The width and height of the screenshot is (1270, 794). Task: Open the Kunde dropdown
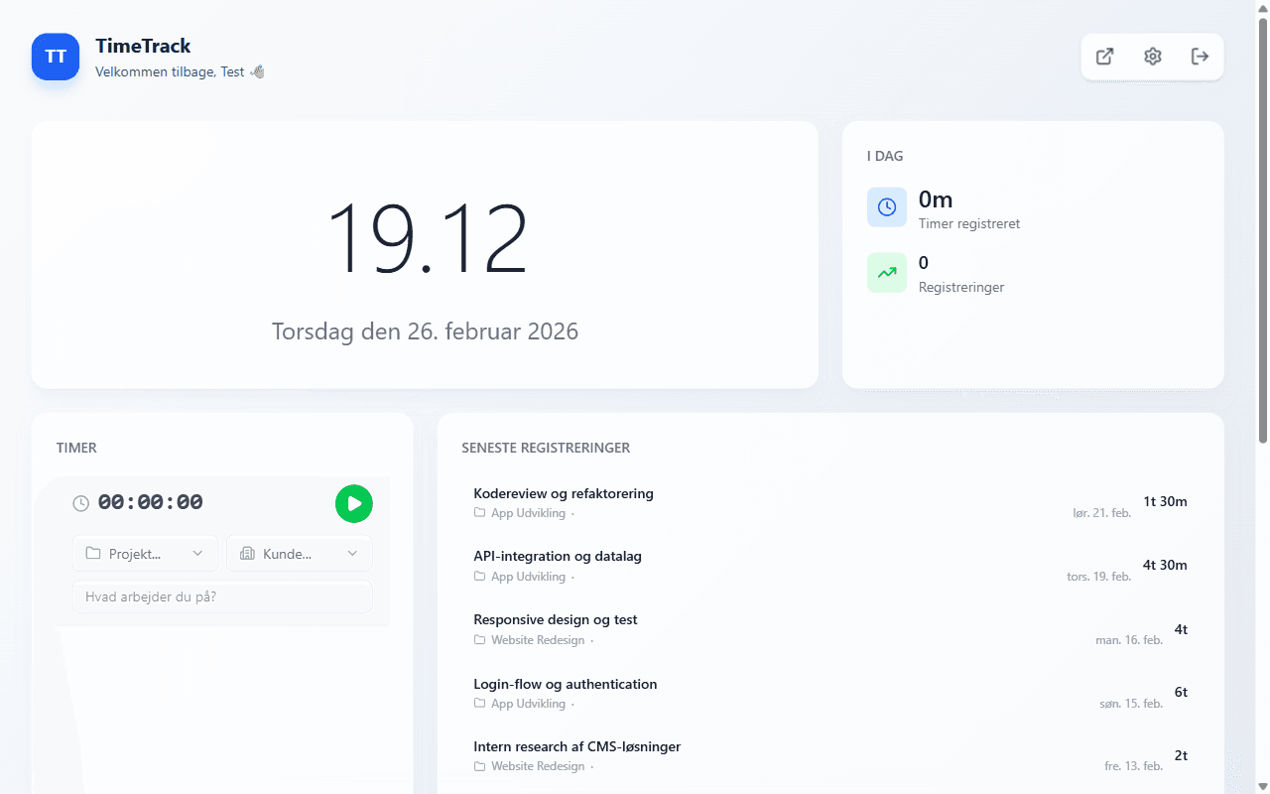(x=300, y=554)
